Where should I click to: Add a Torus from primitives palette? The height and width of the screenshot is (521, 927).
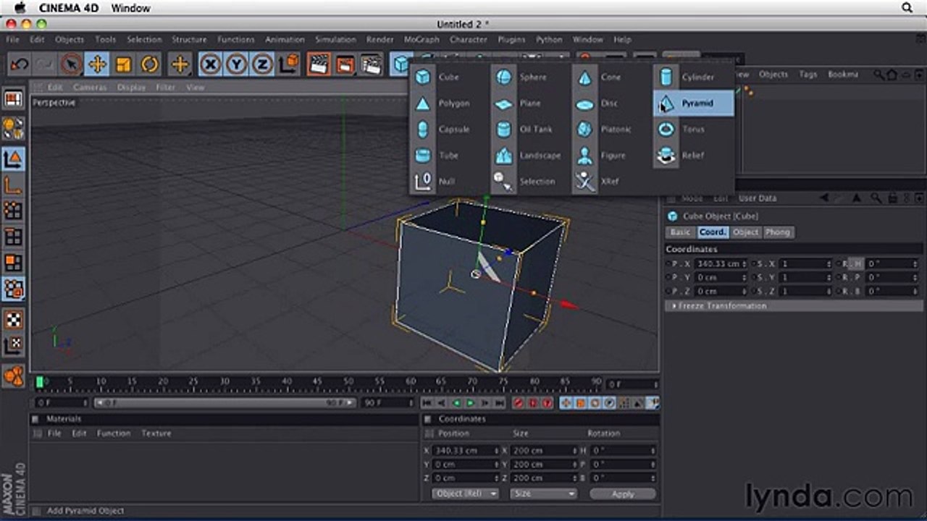[x=693, y=130]
